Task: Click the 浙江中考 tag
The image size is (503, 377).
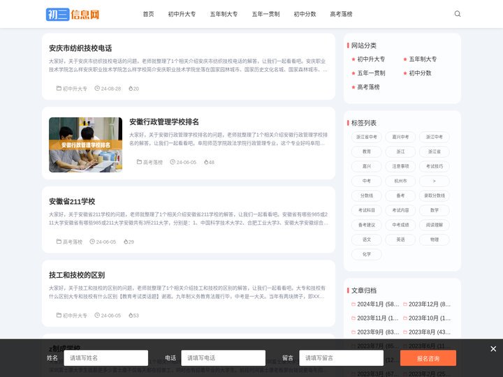Action: coord(435,137)
